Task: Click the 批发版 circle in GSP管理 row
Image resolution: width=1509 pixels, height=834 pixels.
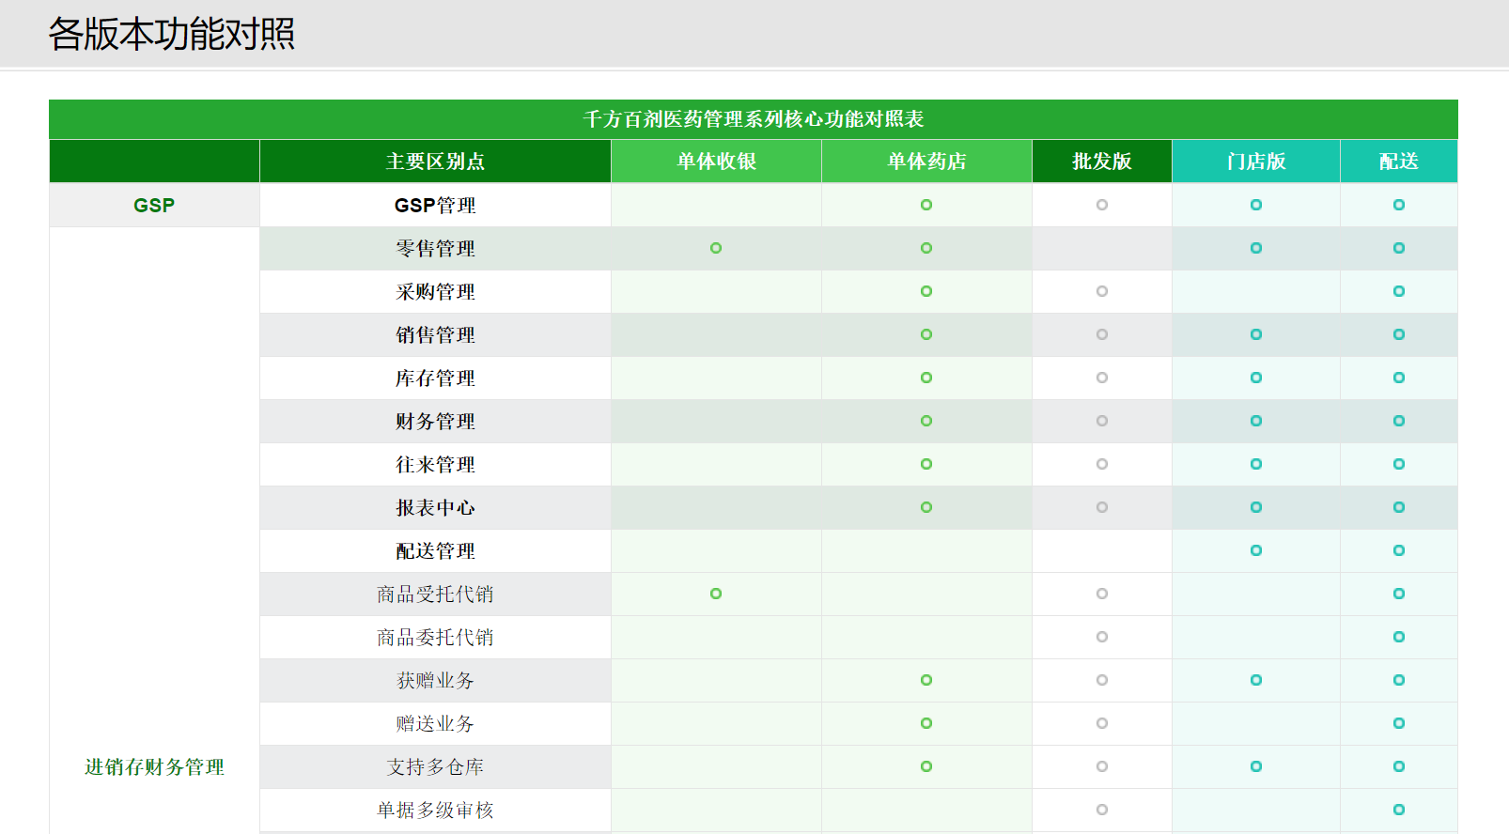Action: pos(1102,205)
